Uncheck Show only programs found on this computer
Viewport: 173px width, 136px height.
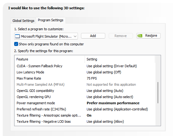(16, 44)
